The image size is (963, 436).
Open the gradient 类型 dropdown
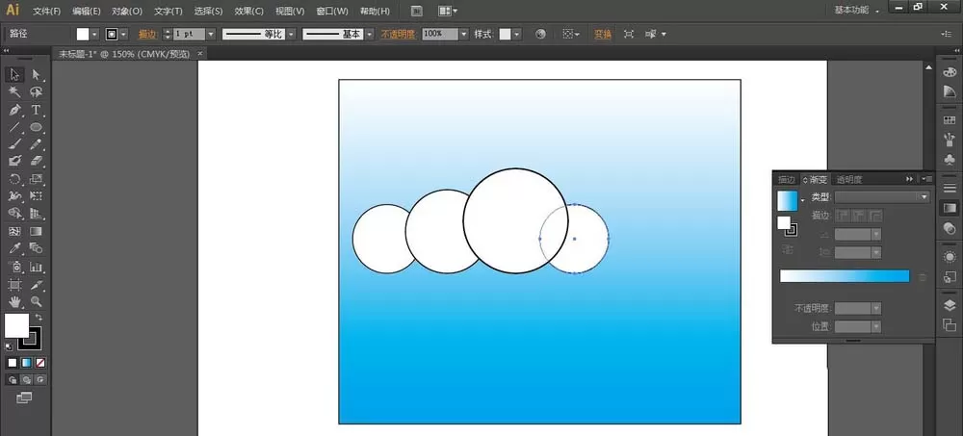pos(882,197)
